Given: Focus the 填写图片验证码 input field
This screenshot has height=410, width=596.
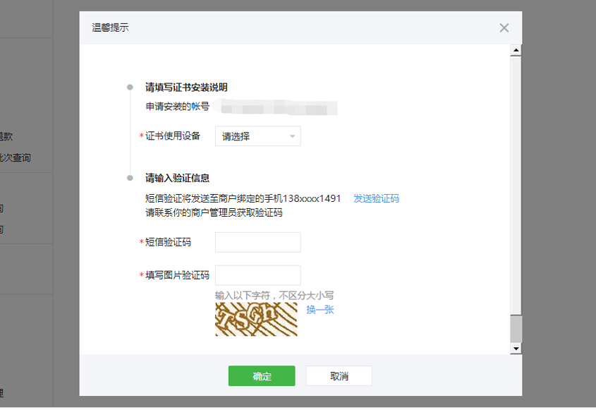Looking at the screenshot, I should click(x=257, y=275).
